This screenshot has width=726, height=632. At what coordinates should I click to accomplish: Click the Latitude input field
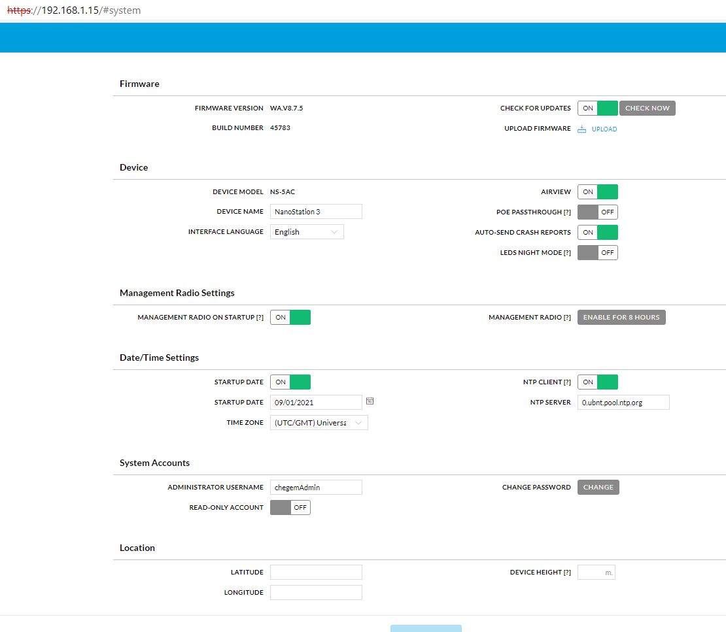point(317,573)
